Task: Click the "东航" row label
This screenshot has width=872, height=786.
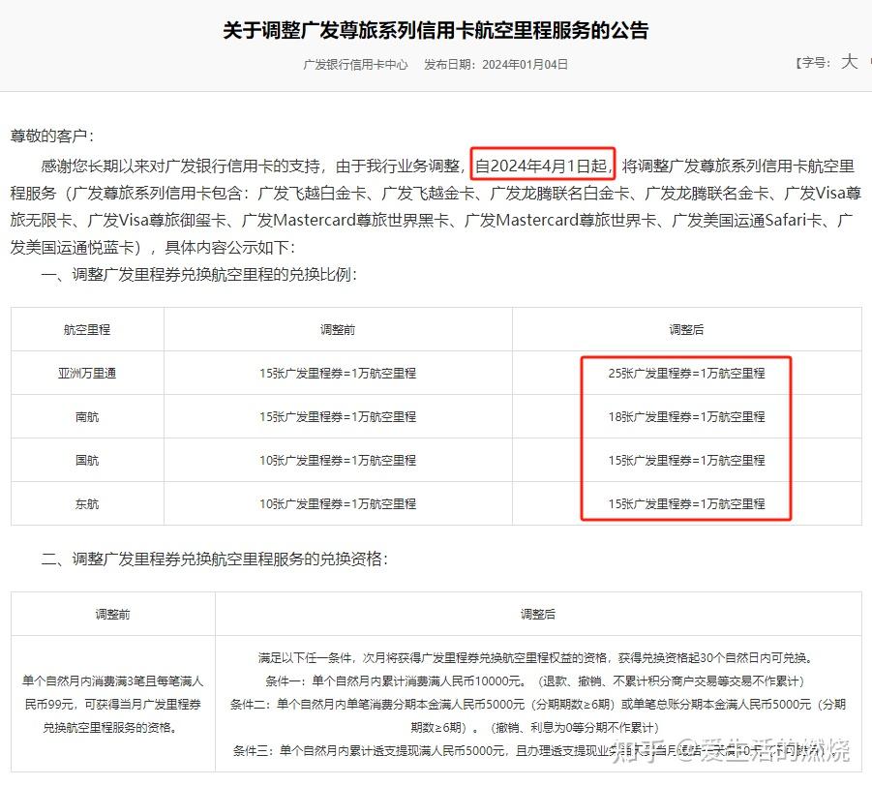Action: click(87, 504)
